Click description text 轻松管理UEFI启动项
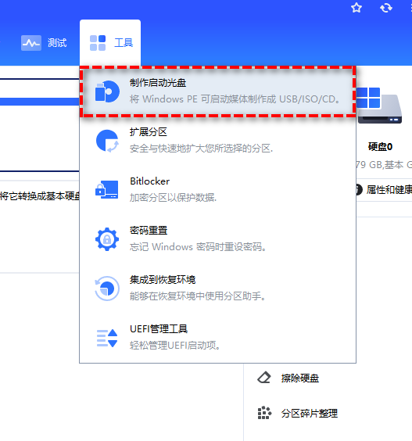This screenshot has width=412, height=441. [174, 346]
